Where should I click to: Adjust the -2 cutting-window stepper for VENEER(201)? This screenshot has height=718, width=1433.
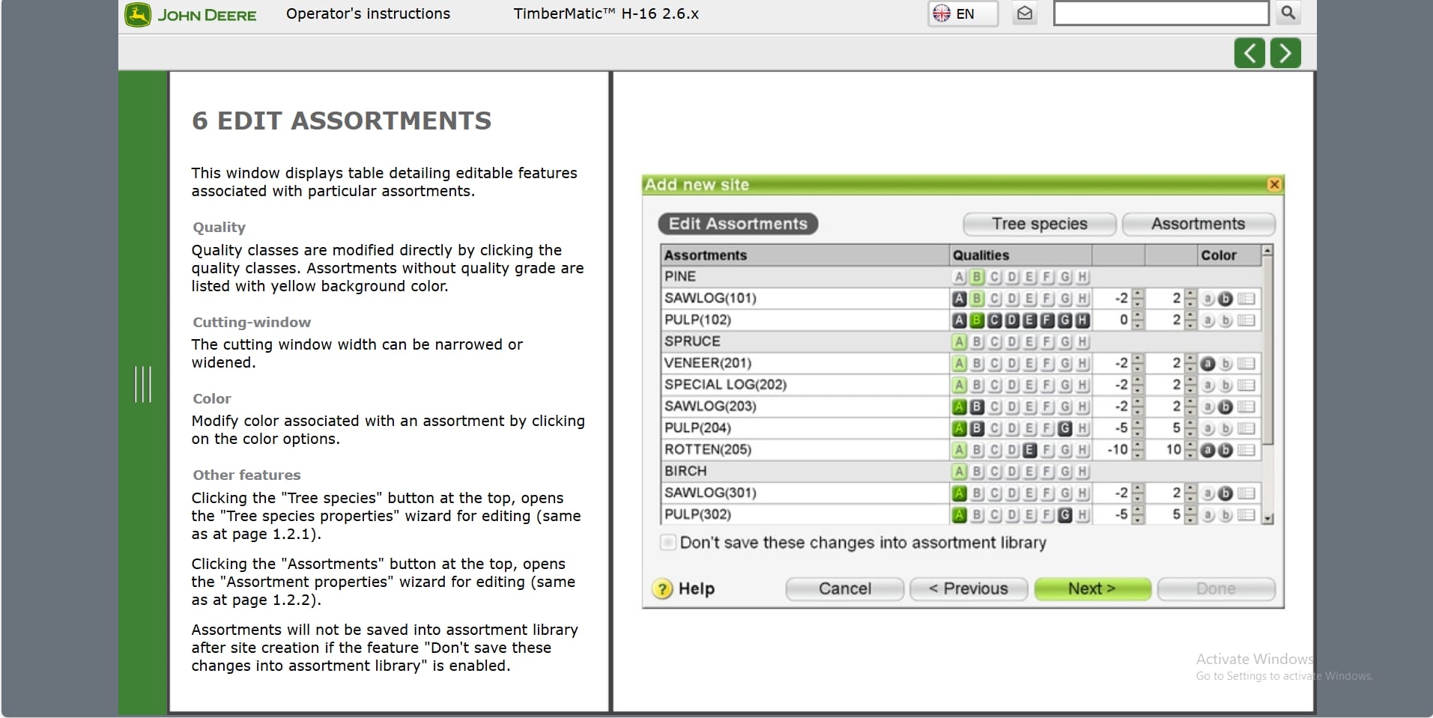click(x=1138, y=364)
